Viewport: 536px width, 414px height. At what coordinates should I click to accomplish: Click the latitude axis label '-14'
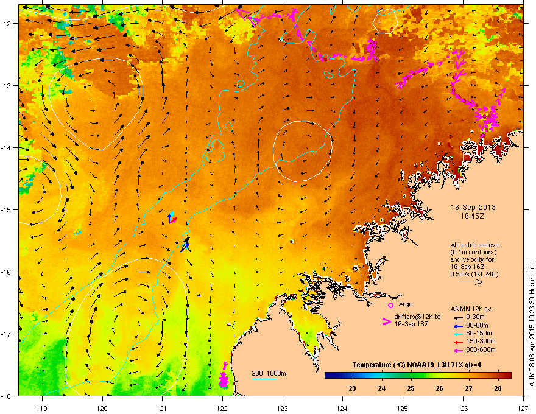[x=6, y=147]
